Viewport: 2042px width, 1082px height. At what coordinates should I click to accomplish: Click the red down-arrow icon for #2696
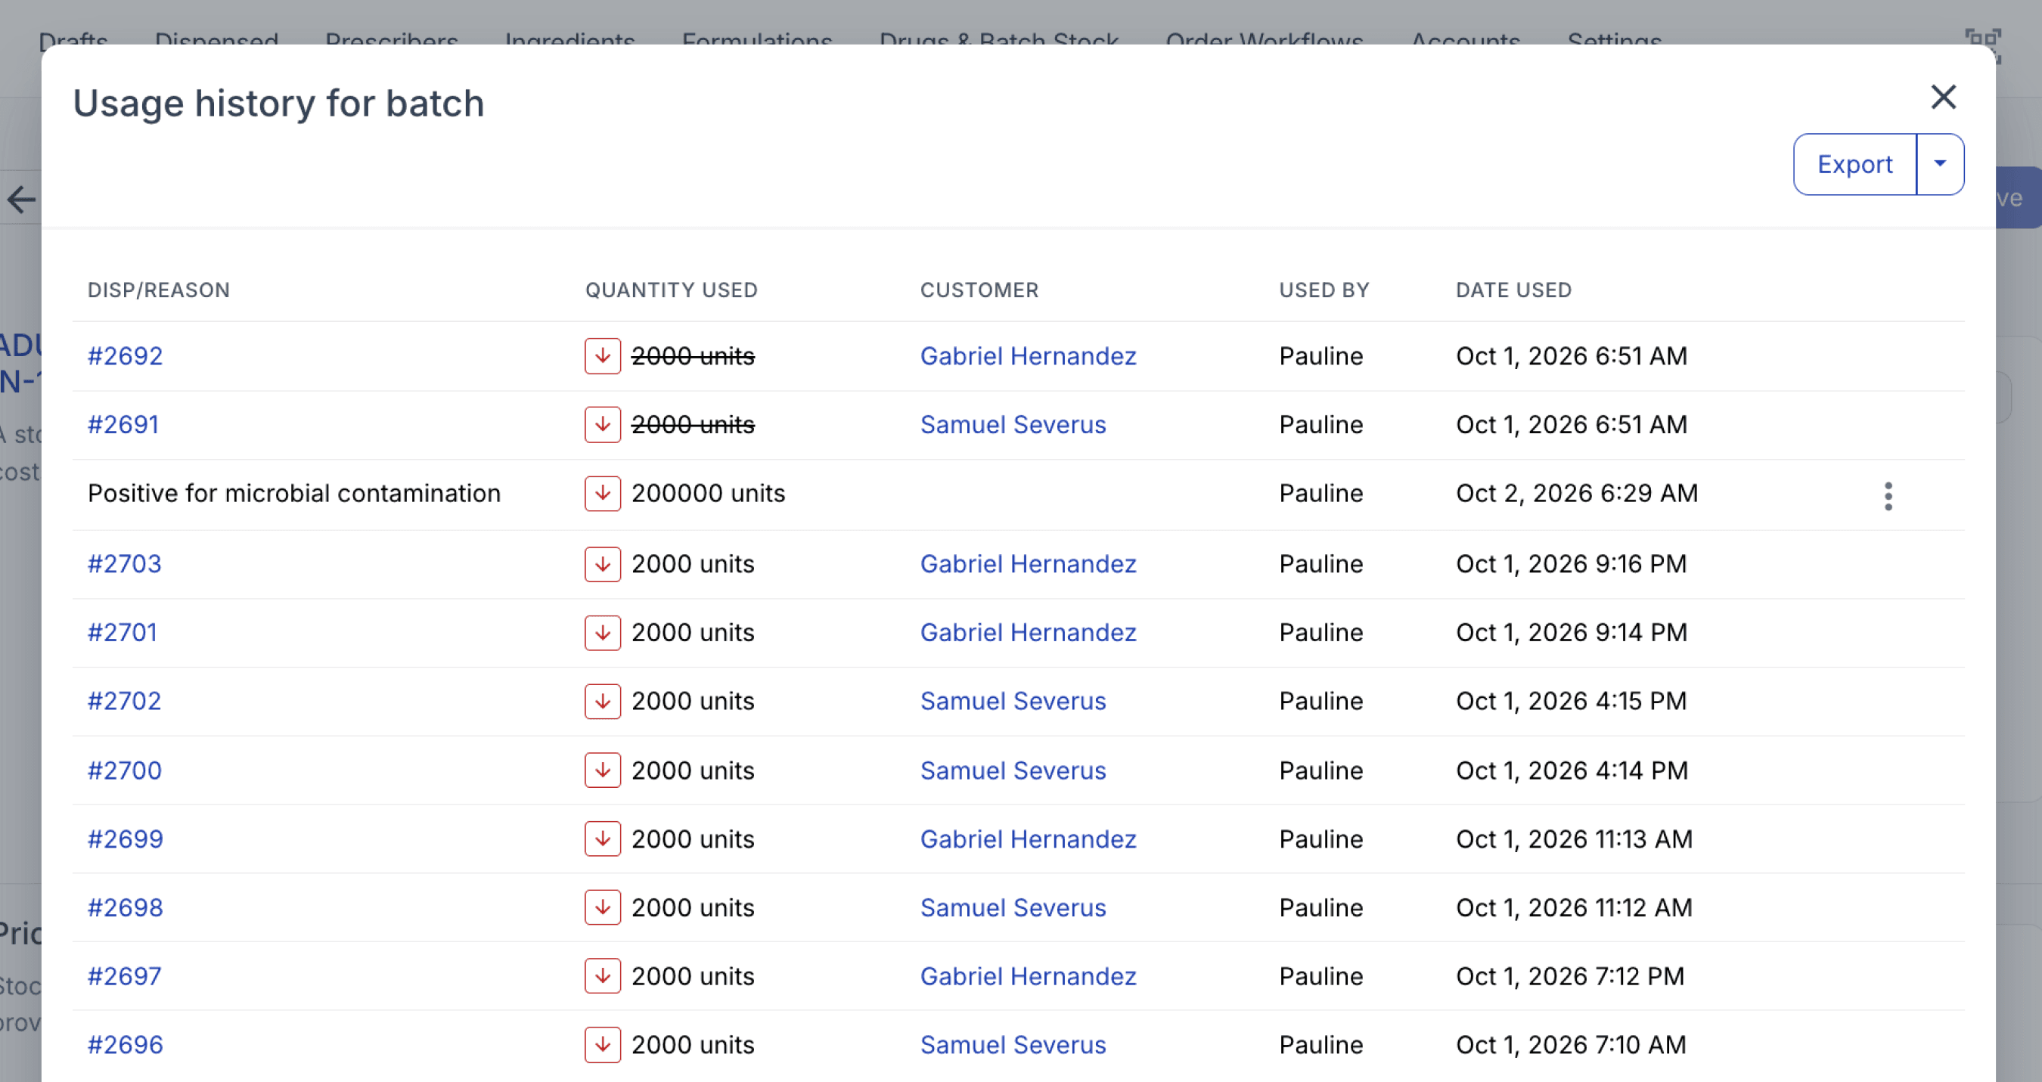[x=603, y=1045]
